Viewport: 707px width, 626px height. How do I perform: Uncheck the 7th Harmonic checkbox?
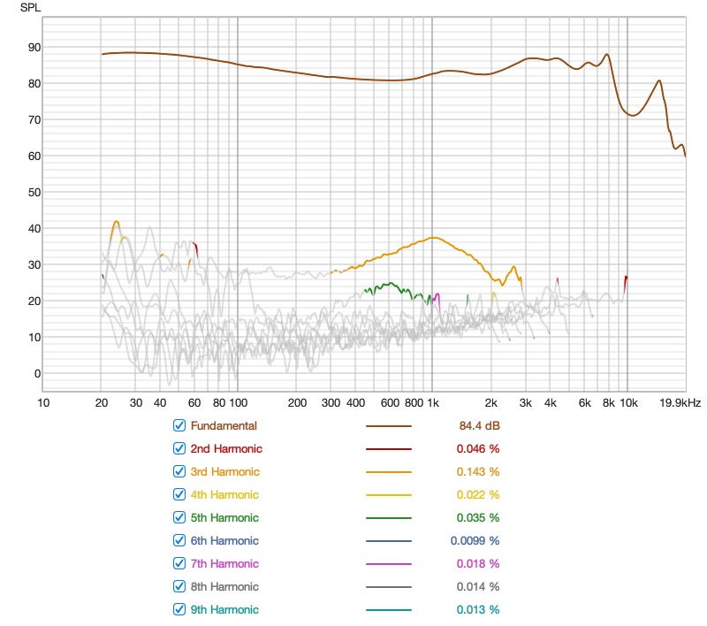pyautogui.click(x=180, y=563)
